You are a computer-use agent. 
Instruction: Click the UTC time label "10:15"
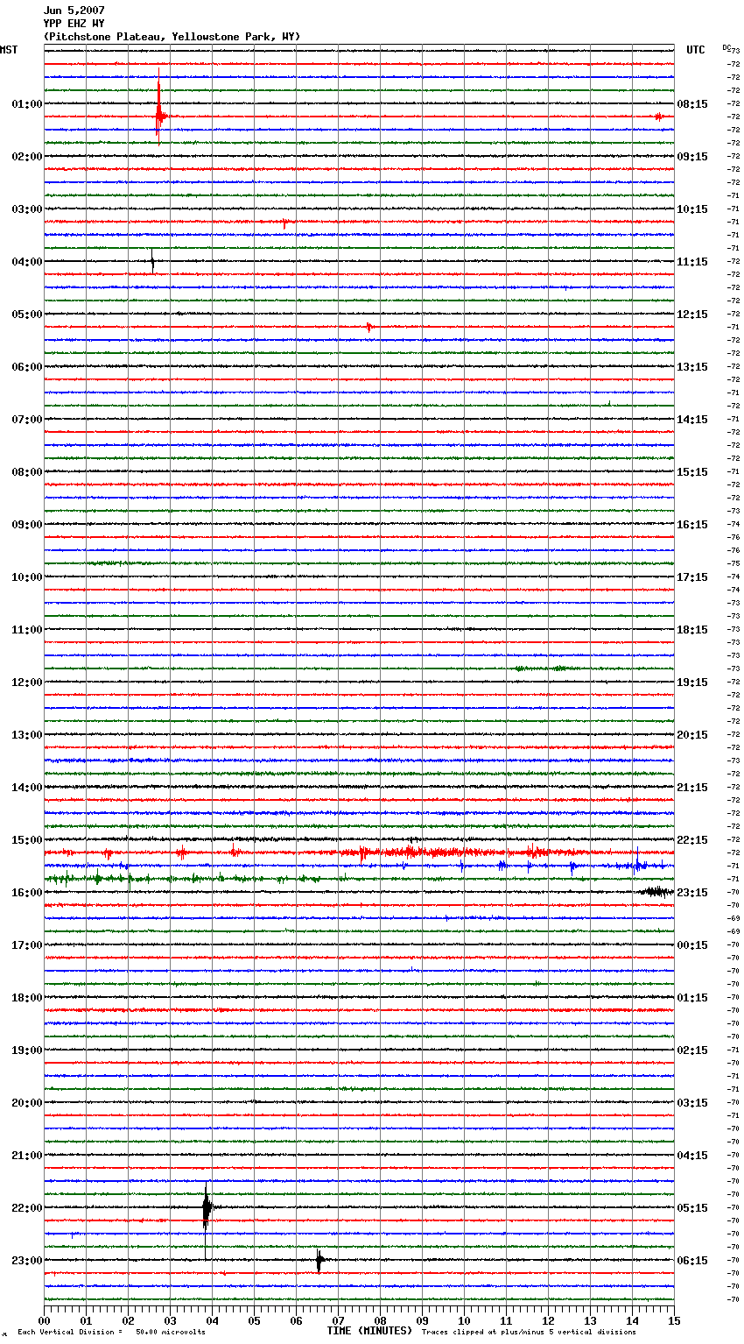(692, 209)
